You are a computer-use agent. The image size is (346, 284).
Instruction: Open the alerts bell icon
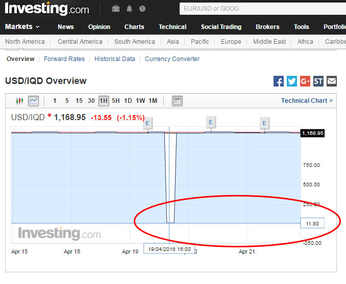pos(129,9)
